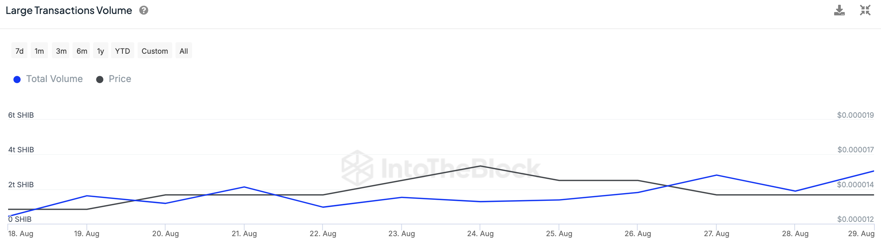Click the download chart icon
Viewport: 881px width, 245px height.
point(839,10)
